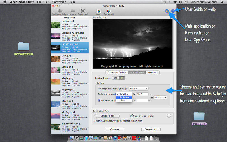Launch Safari from the dock

[x=96, y=138]
